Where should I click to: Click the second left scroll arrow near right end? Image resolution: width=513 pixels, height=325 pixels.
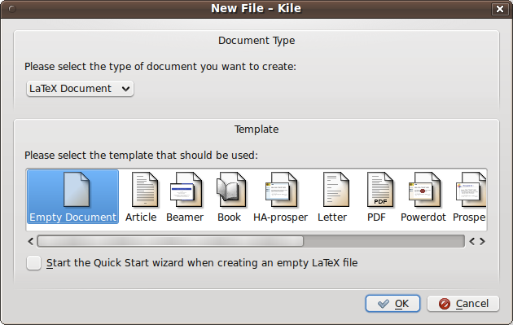point(471,242)
